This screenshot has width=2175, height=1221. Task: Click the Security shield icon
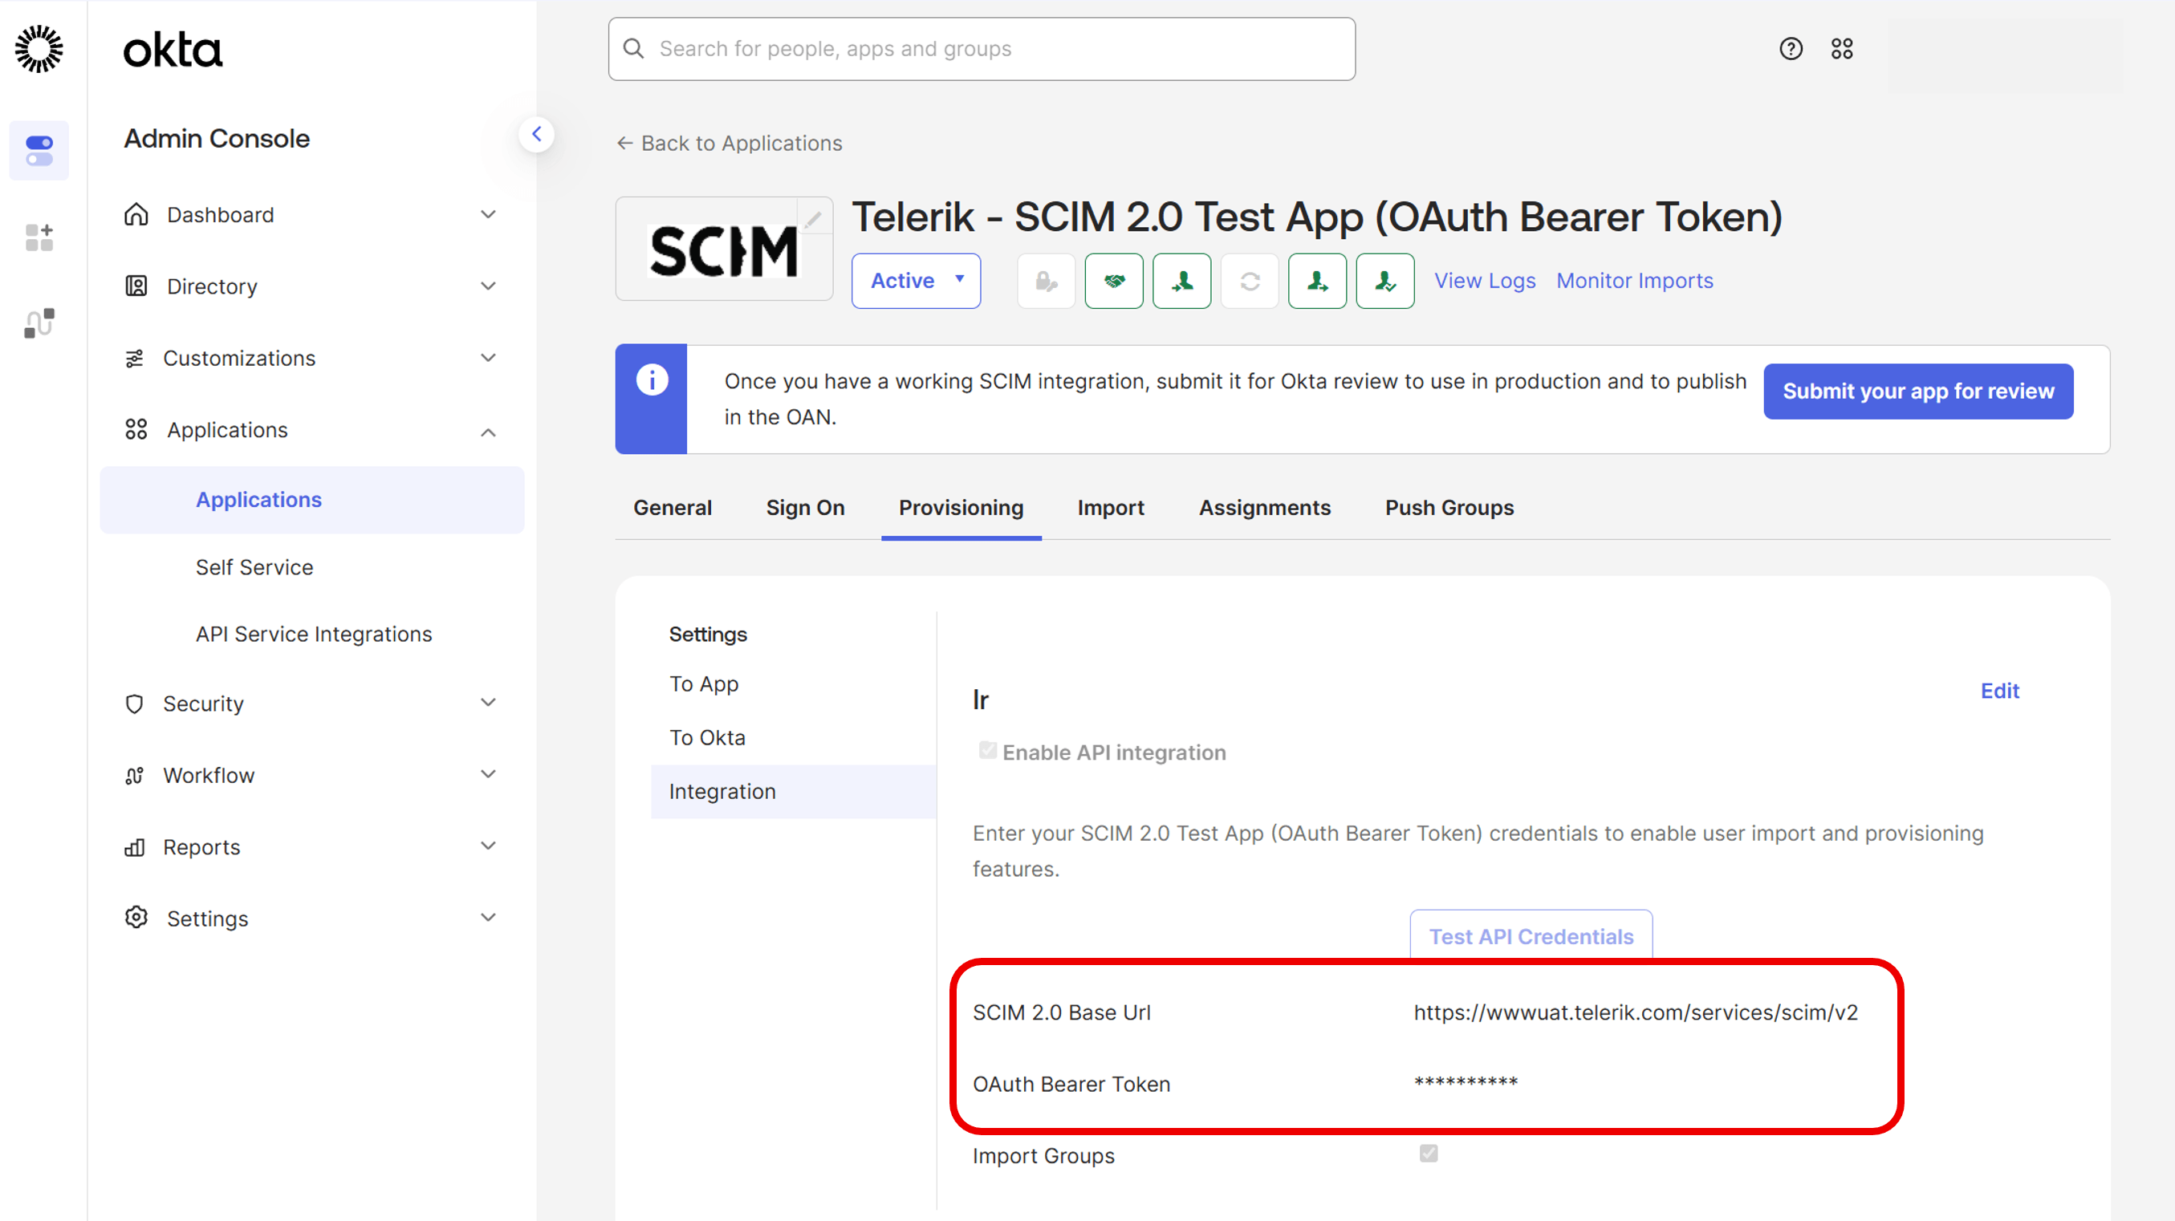tap(134, 704)
